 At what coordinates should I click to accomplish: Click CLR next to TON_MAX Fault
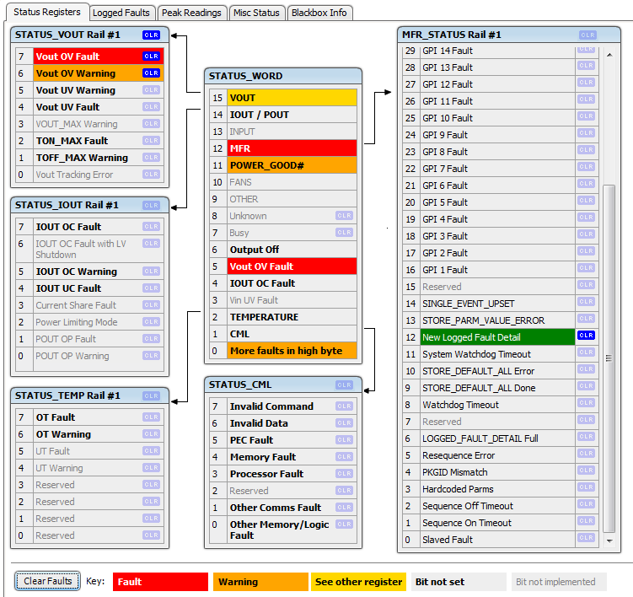coord(151,141)
